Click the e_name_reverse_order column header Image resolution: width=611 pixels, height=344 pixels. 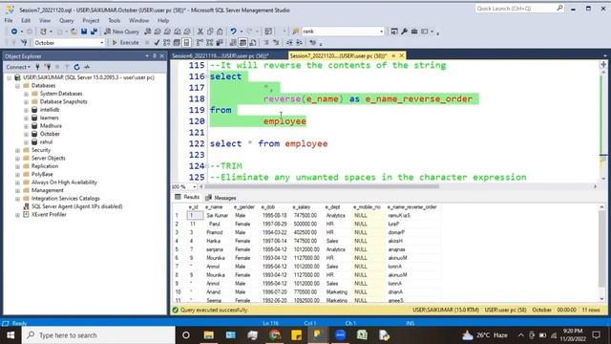pos(412,207)
